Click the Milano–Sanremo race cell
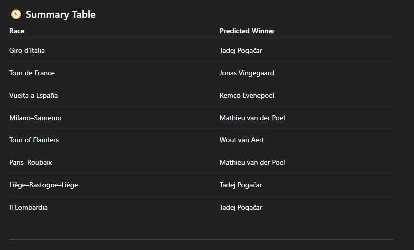The height and width of the screenshot is (250, 414). coord(35,118)
